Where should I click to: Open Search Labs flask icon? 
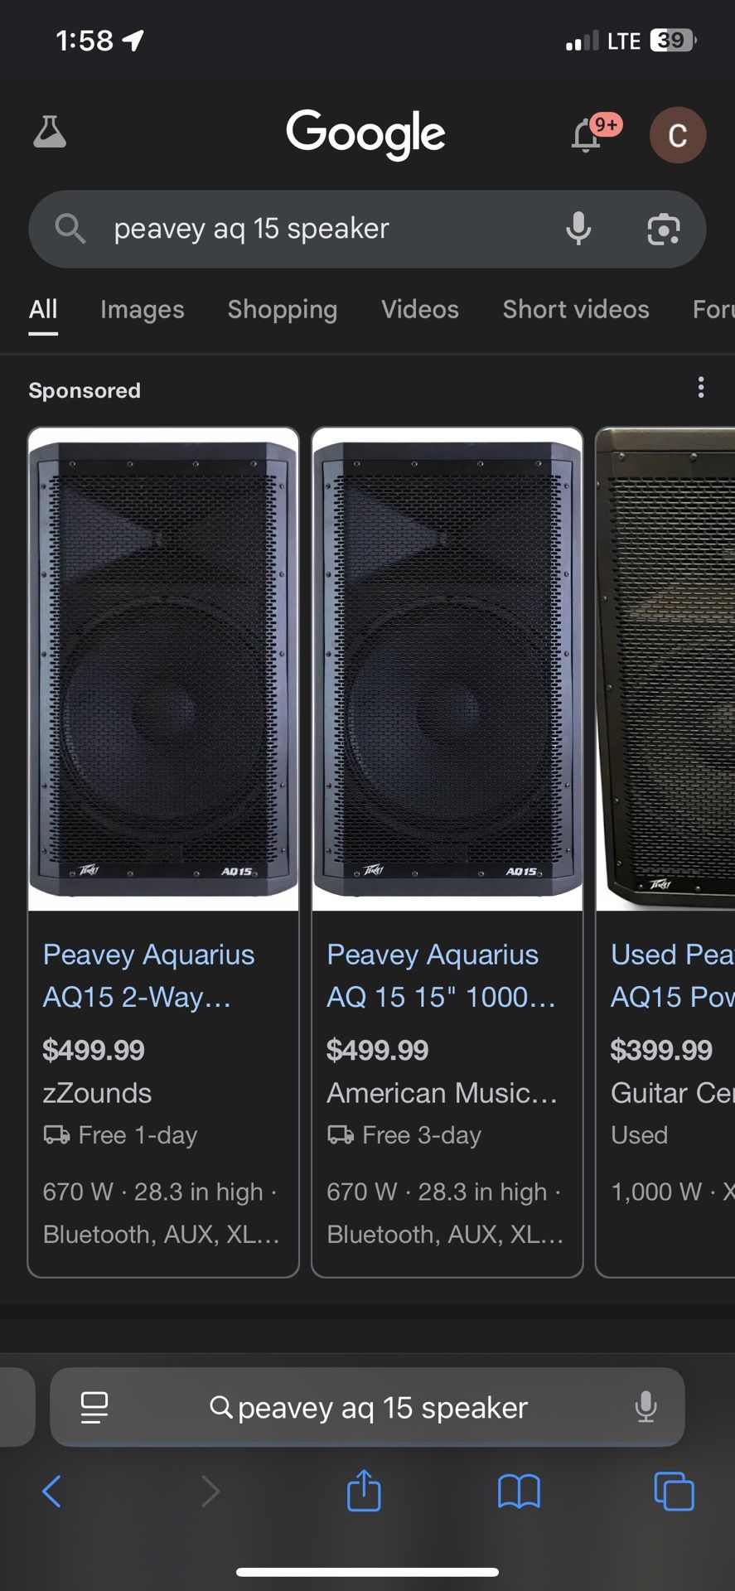(50, 133)
